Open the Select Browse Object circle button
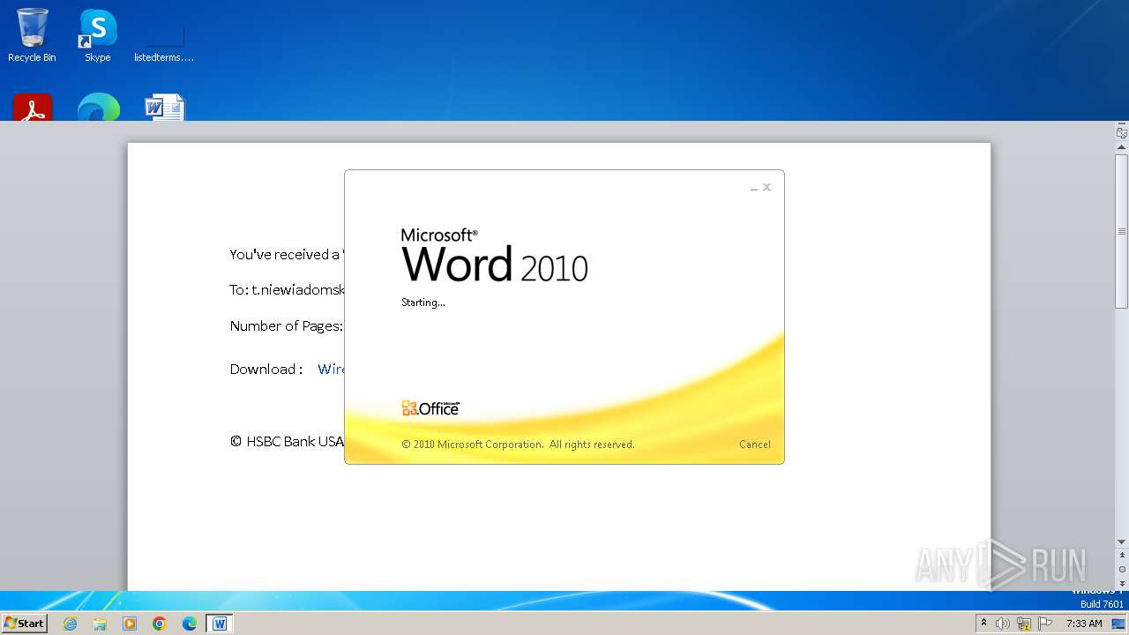The height and width of the screenshot is (635, 1129). click(1121, 570)
